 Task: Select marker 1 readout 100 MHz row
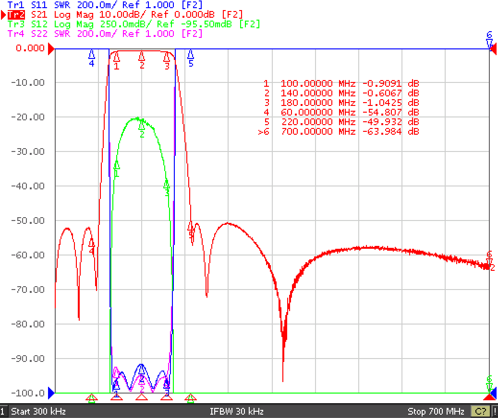(341, 84)
